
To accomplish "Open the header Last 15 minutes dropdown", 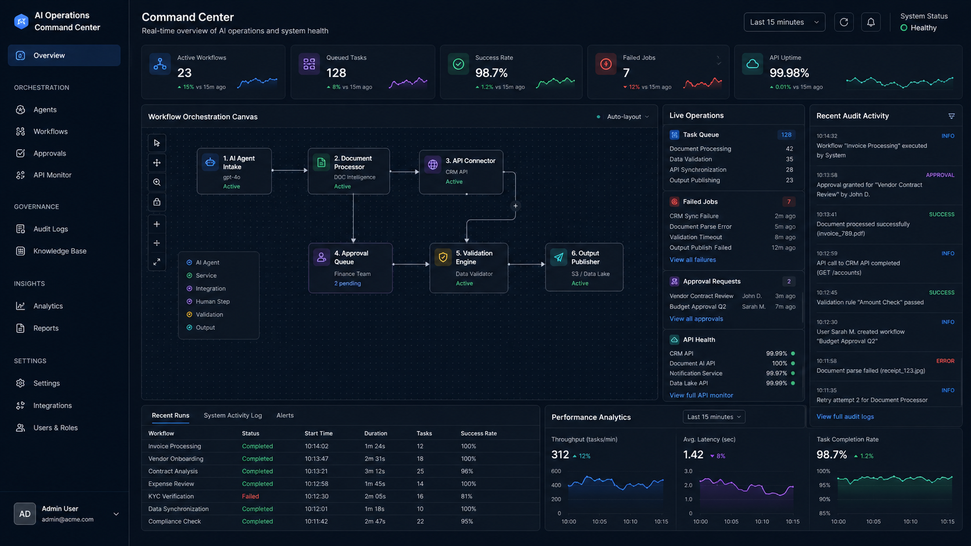I will (x=784, y=22).
